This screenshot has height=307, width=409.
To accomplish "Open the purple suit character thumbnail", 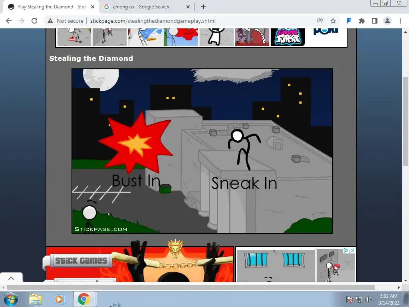I will coord(252,37).
